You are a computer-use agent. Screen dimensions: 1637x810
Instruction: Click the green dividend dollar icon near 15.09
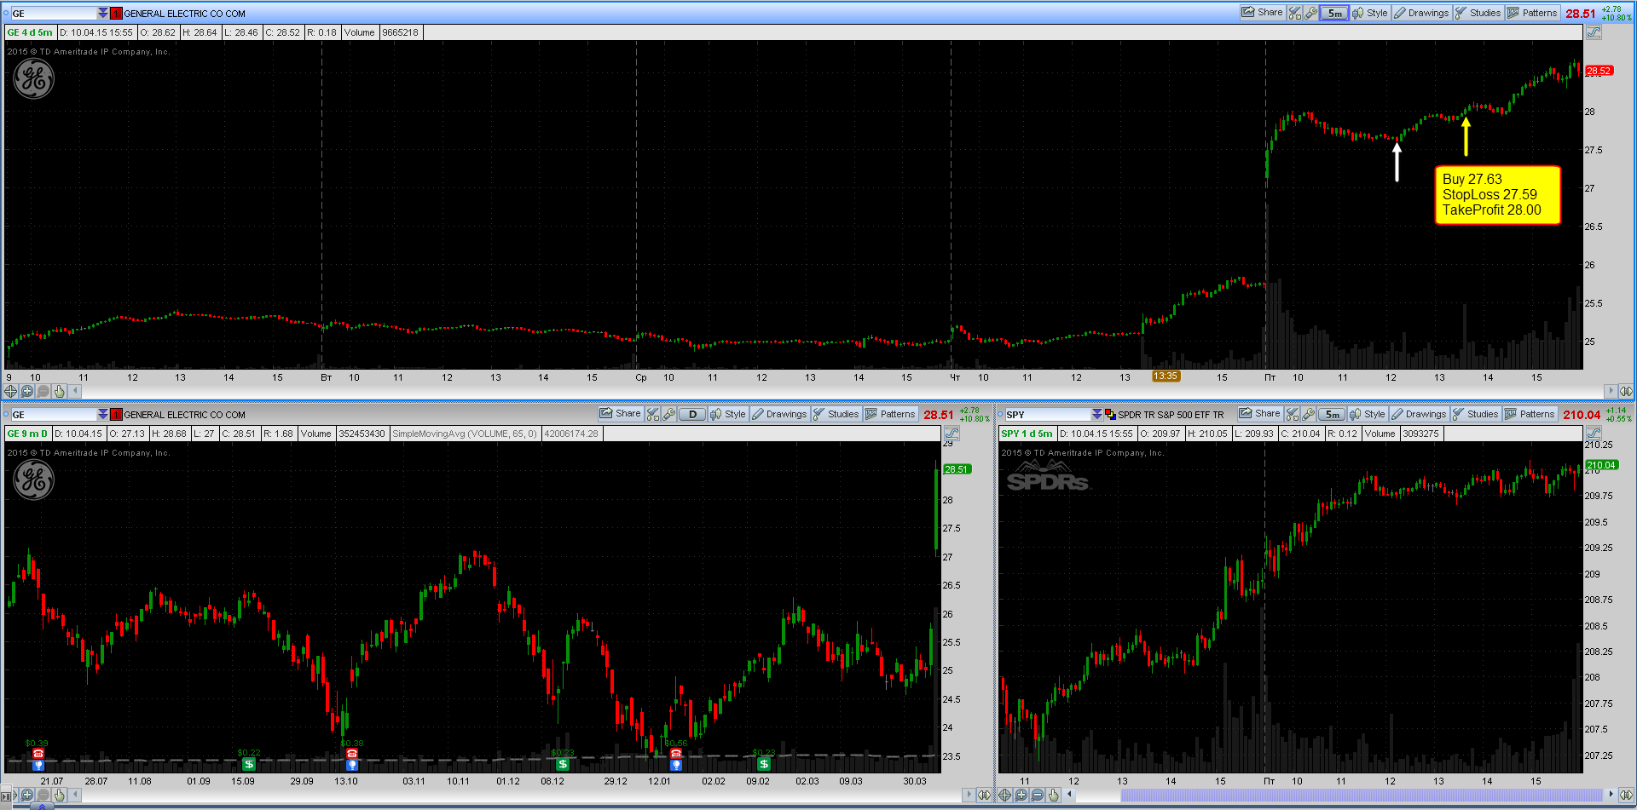(x=248, y=764)
